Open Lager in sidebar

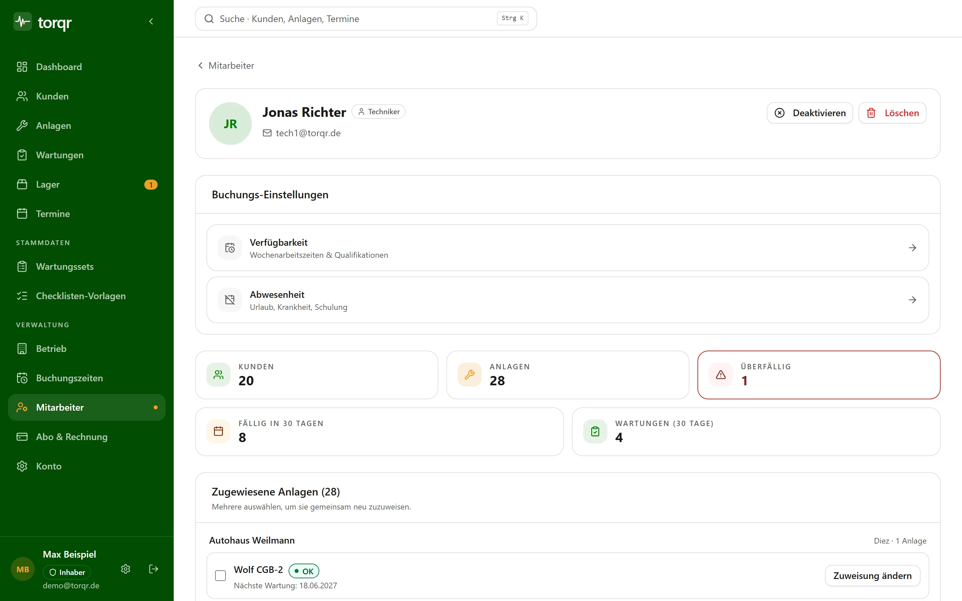click(87, 184)
